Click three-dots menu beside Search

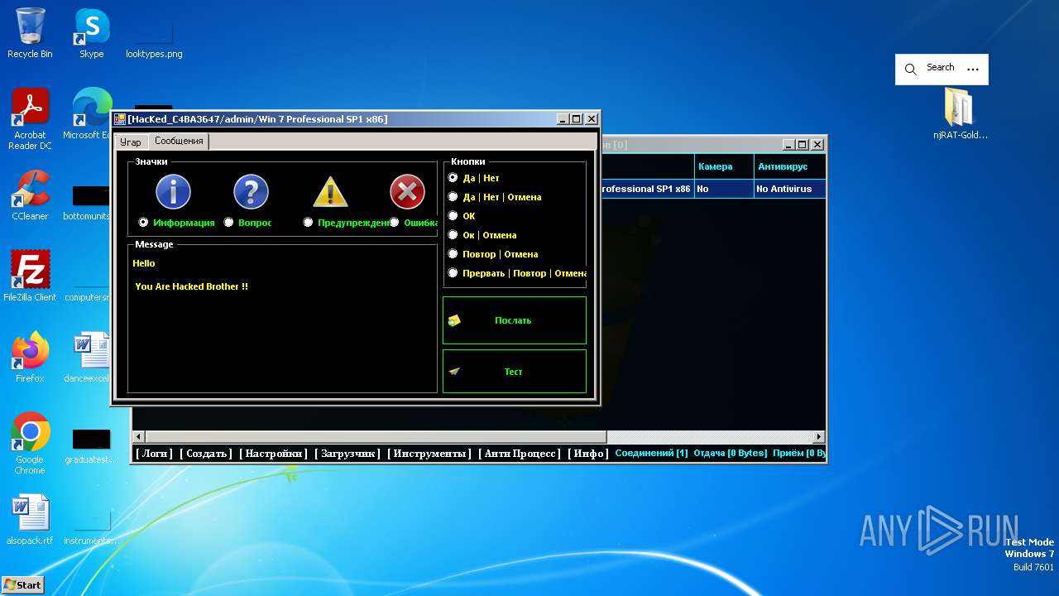click(973, 70)
